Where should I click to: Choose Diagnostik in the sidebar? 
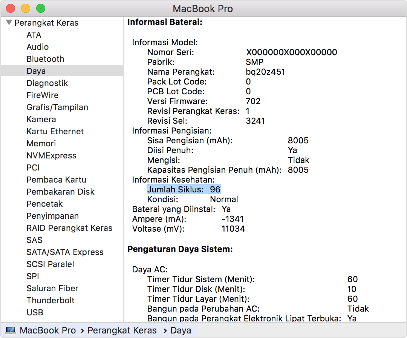click(47, 83)
